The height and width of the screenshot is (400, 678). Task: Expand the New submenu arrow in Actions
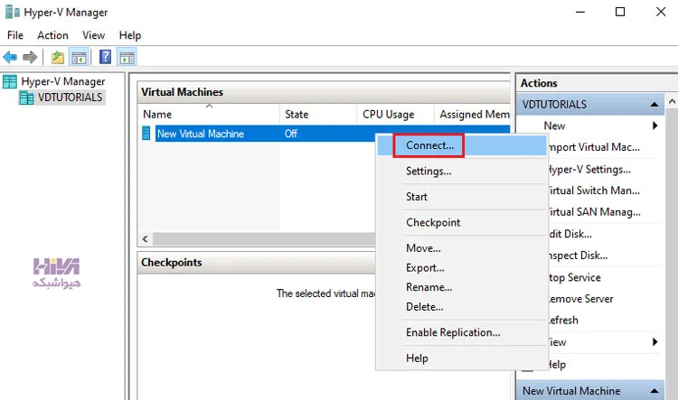[655, 126]
